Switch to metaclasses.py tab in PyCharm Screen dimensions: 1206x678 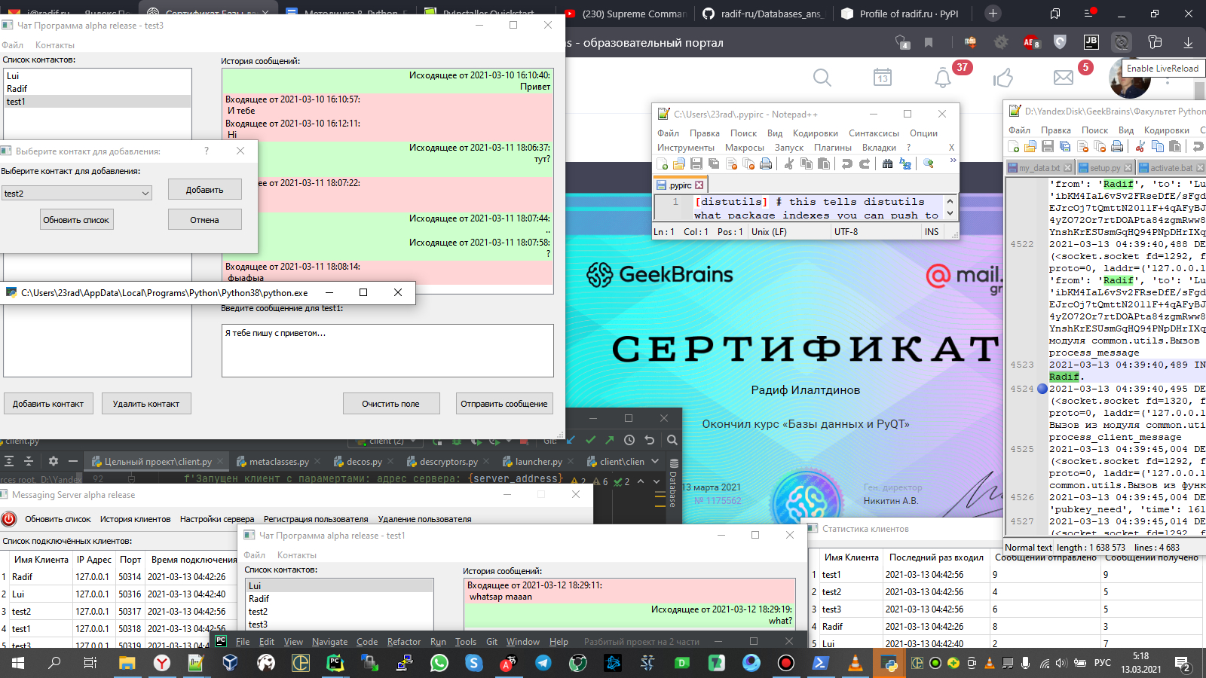(279, 461)
